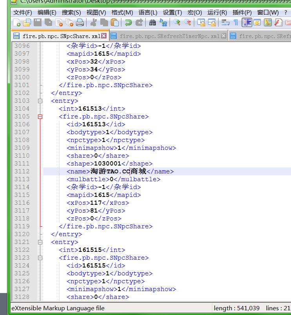The height and width of the screenshot is (315, 291).
Task: Open Find with the binoculars icon
Action: pos(152,22)
